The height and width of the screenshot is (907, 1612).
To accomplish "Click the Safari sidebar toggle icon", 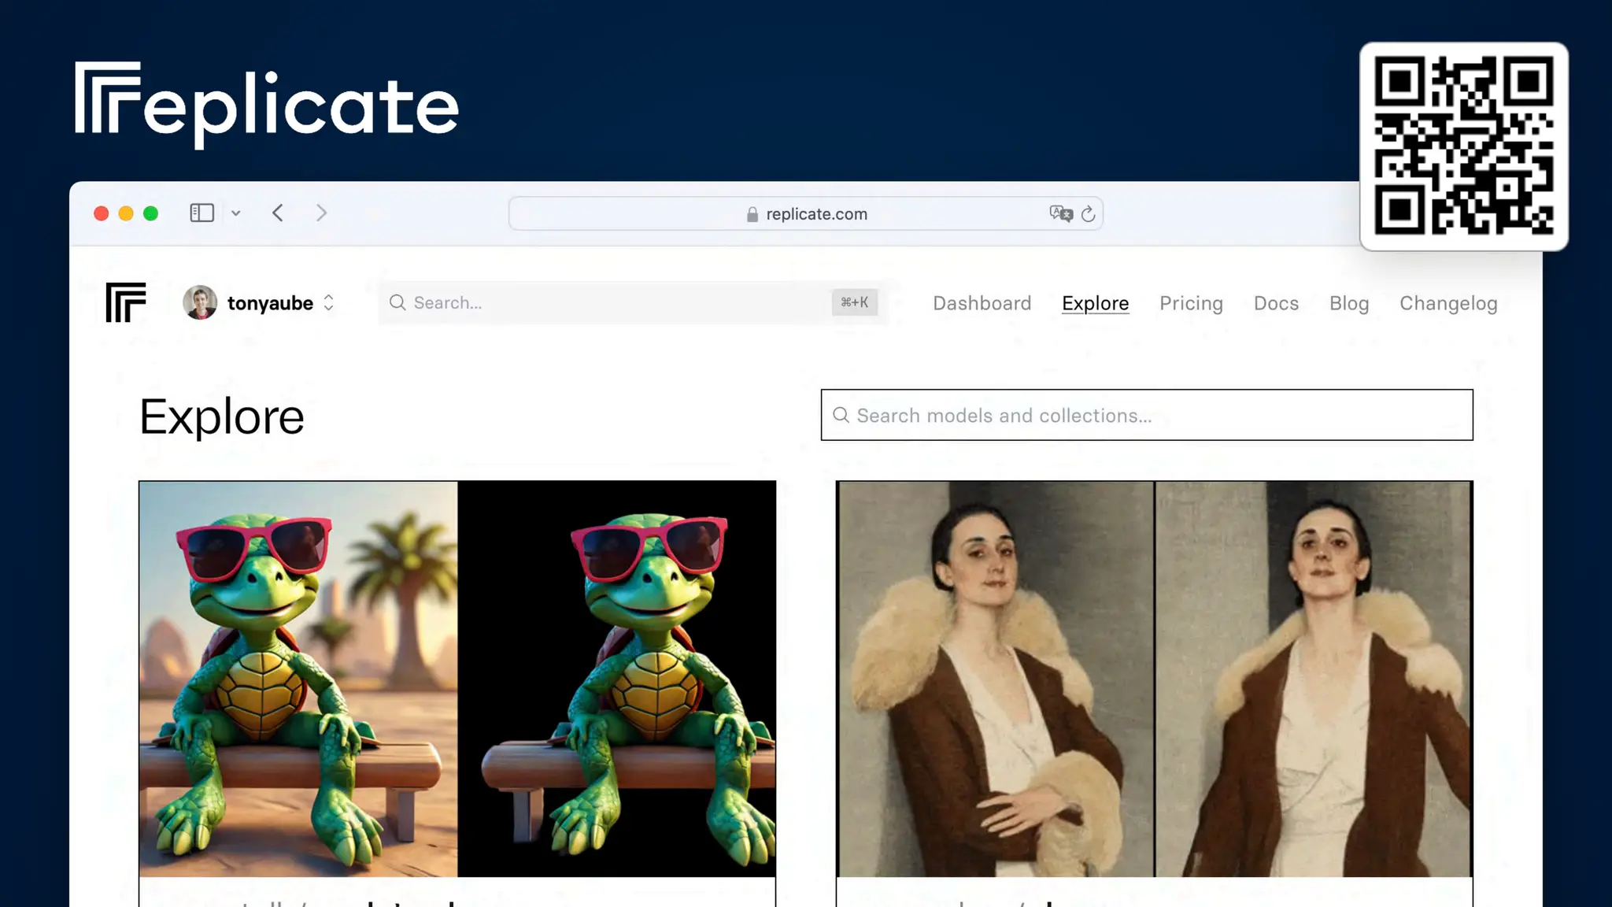I will click(201, 213).
